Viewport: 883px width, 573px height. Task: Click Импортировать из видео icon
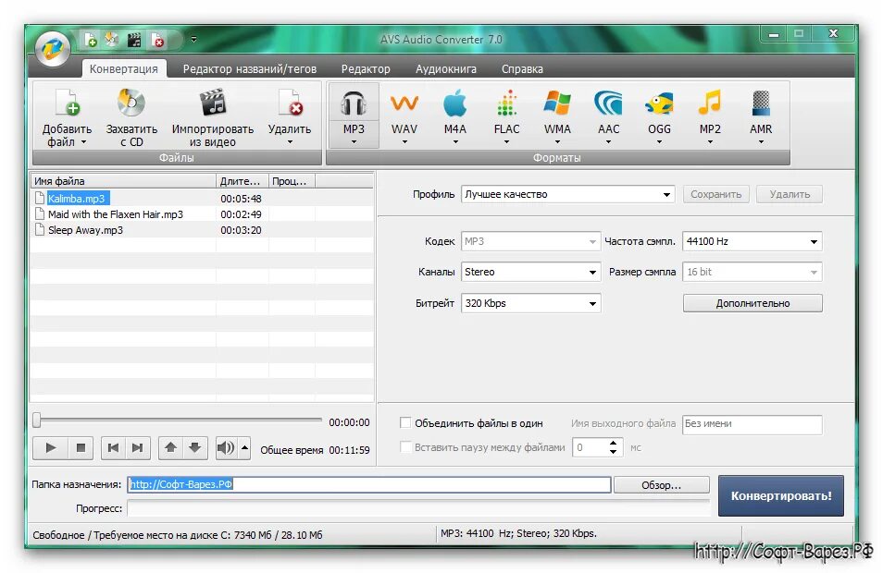tap(212, 104)
